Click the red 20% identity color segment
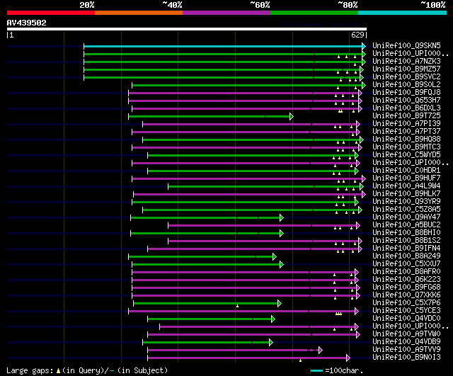Viewport: 453px width, 376px height. (51, 13)
